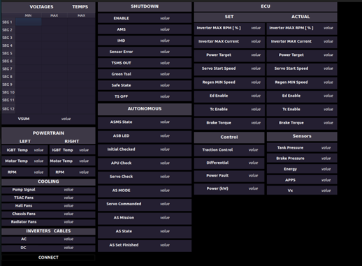Click Inverter MAX RPM value under ACTUAL
The image size is (362, 266).
point(328,28)
